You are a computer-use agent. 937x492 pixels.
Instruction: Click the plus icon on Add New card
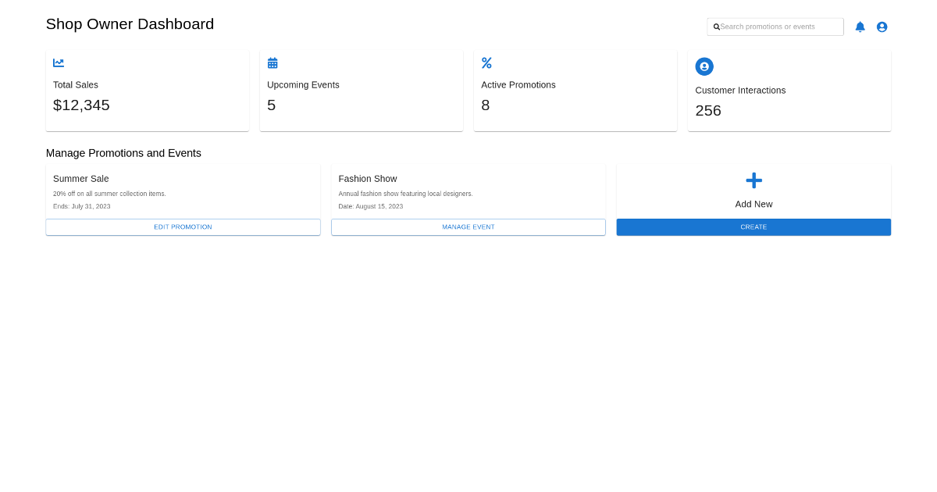pos(754,180)
